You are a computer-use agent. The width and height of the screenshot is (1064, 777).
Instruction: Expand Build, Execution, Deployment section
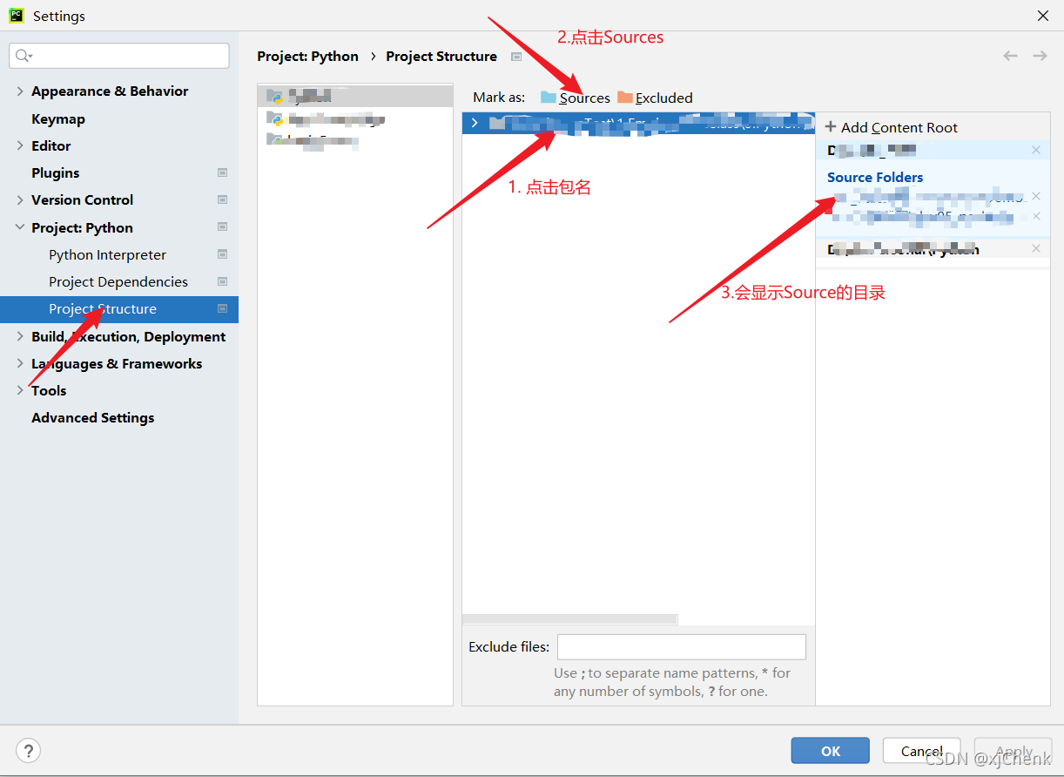point(20,336)
